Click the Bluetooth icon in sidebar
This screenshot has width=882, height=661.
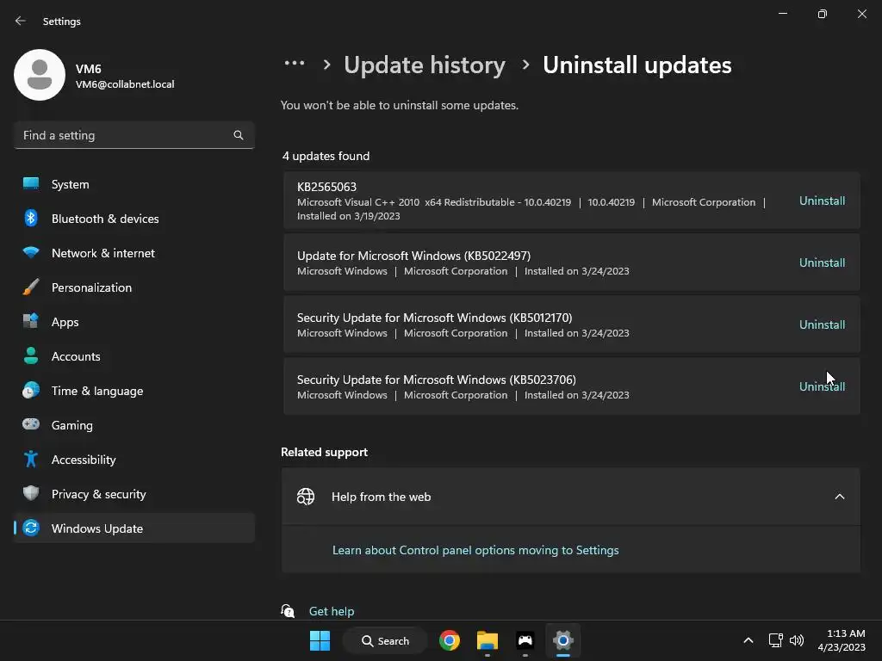[x=31, y=218]
